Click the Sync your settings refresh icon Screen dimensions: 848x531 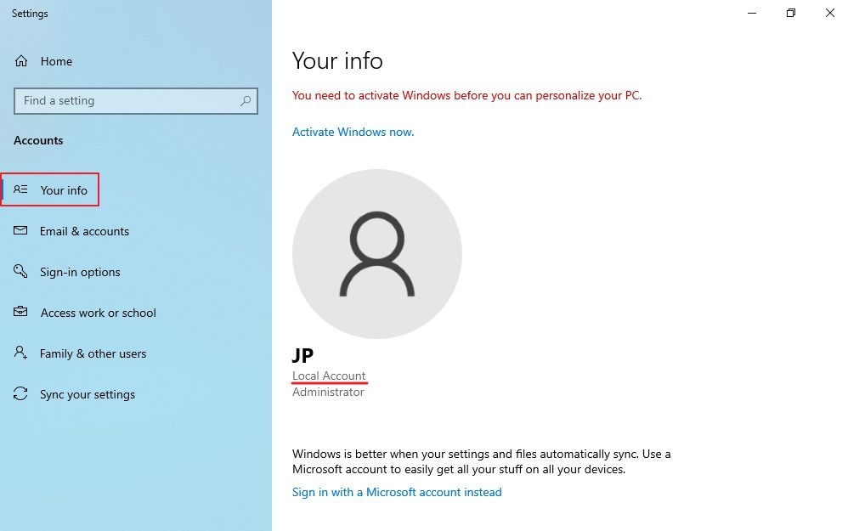(20, 393)
